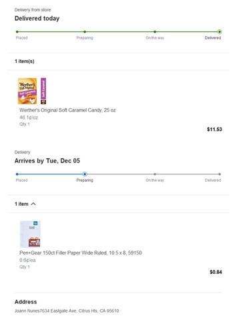Click the 1 item(s) header
This screenshot has height=334, width=244.
click(x=25, y=61)
